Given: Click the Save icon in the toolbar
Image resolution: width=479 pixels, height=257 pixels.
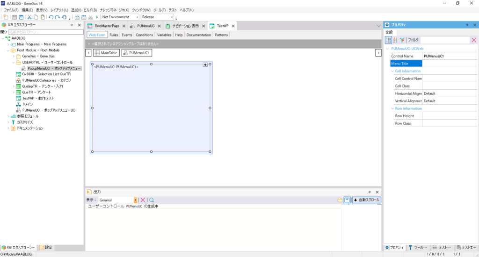Looking at the screenshot, I should coord(15,17).
